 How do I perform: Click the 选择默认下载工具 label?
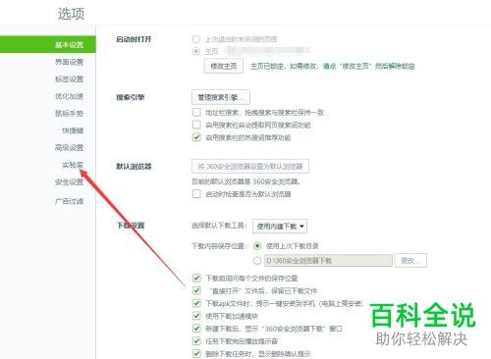(x=219, y=226)
